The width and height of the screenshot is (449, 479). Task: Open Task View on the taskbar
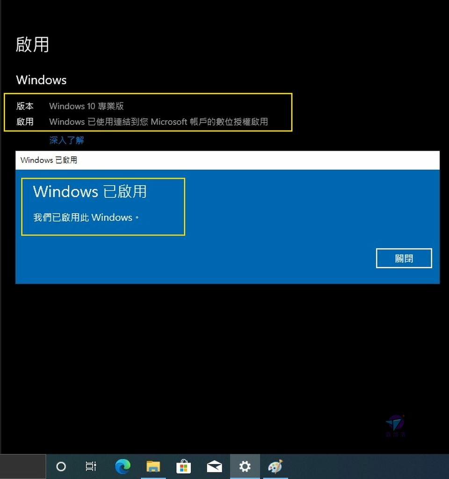coord(91,466)
